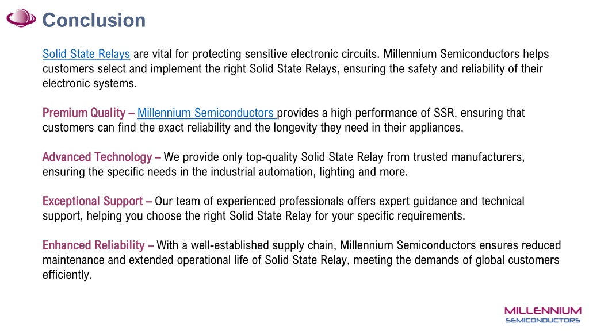Click the word SEMICONDUCTORS in bottom logo
Screen dimensions: 589x331
coord(543,320)
